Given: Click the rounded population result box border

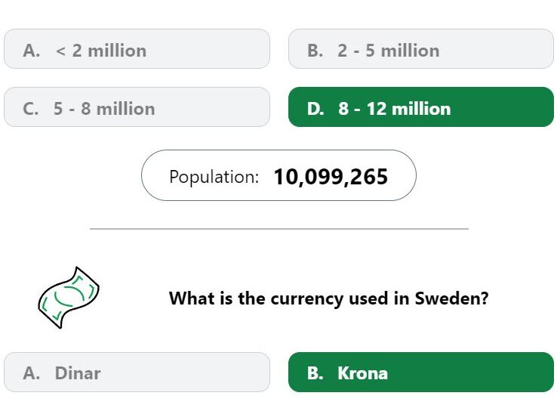Looking at the screenshot, I should [278, 150].
